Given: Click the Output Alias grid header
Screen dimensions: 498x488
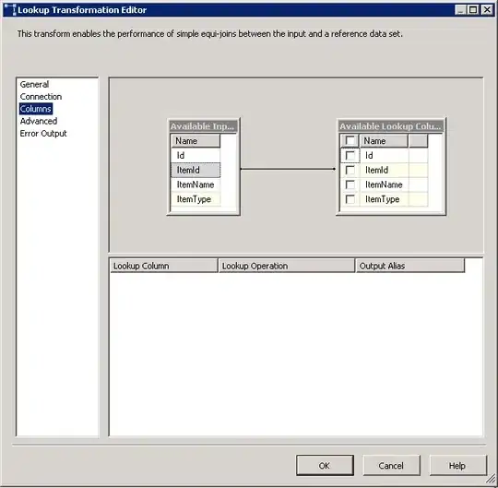Looking at the screenshot, I should tap(410, 266).
